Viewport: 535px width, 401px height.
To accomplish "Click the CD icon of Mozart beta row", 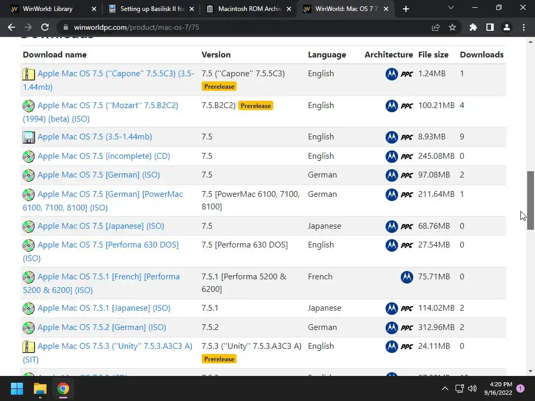I will tap(29, 106).
